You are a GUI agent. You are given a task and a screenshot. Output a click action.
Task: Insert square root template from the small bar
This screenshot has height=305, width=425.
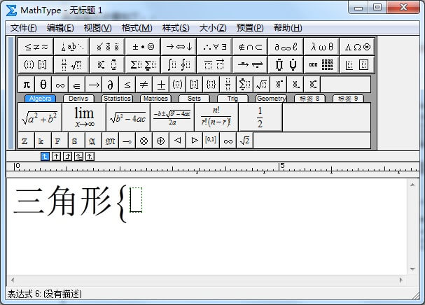(262, 85)
